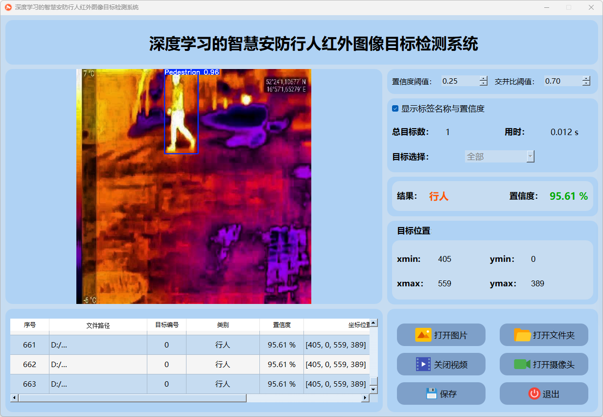
Task: Increase the 置信度阈值 value with up arrow
Action: [x=484, y=79]
